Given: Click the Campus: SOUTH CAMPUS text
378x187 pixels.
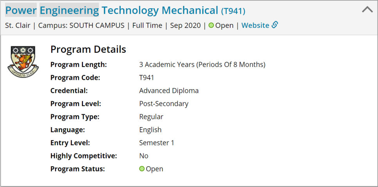Looking at the screenshot, I should coord(81,25).
